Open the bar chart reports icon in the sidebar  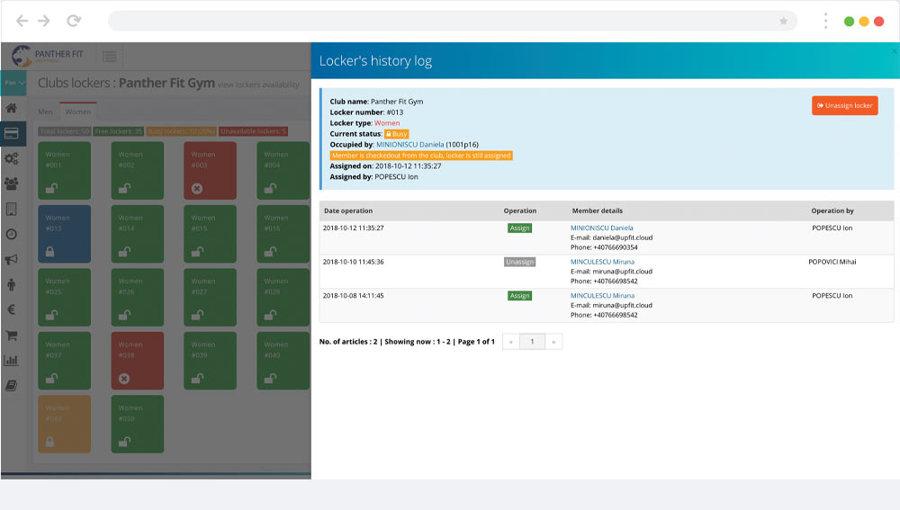pyautogui.click(x=12, y=361)
